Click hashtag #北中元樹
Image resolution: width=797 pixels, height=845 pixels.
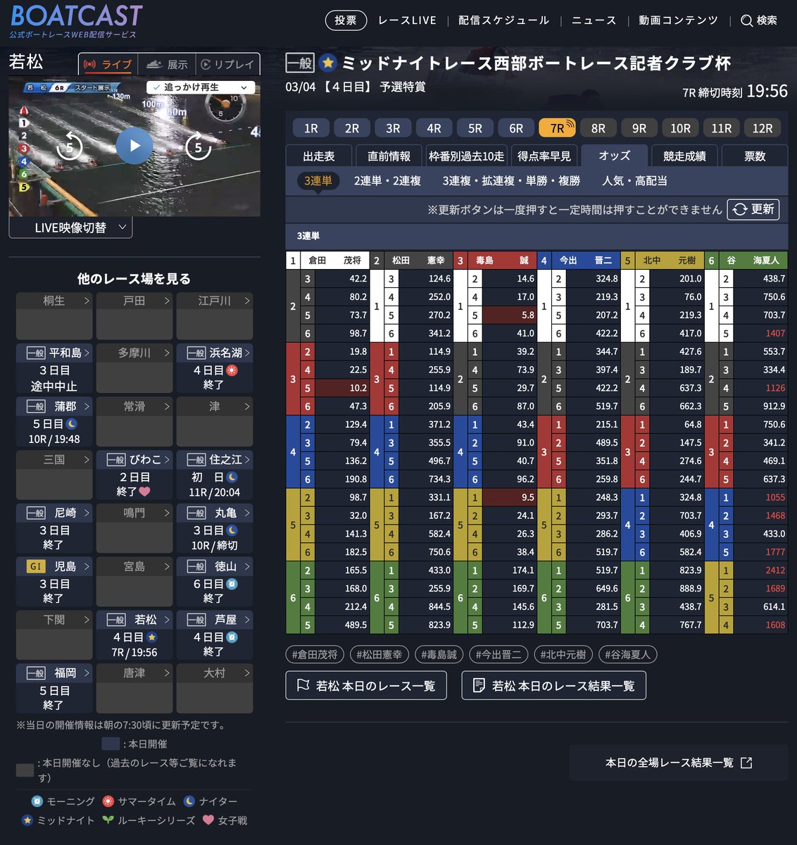(563, 654)
